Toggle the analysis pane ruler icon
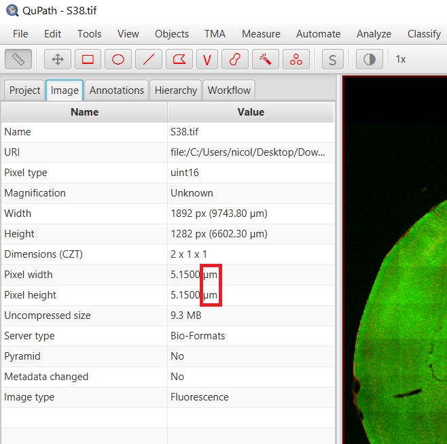The image size is (447, 444). pos(18,59)
